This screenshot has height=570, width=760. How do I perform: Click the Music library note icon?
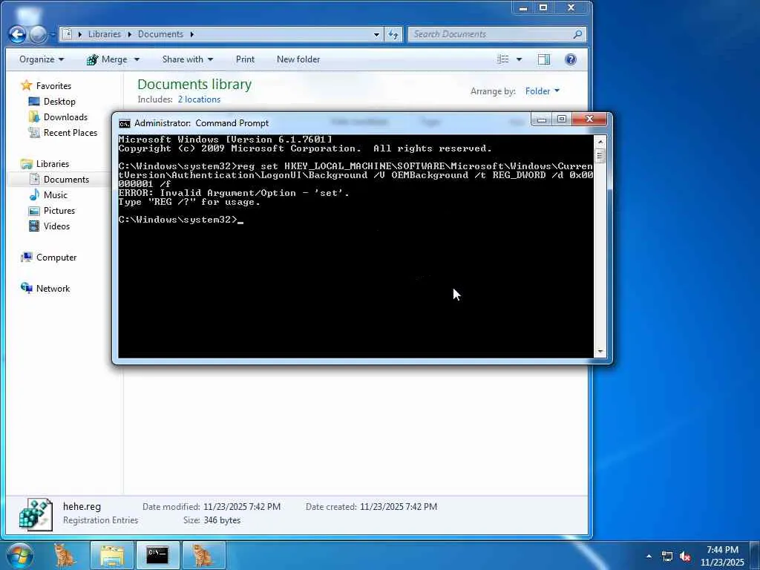pos(34,195)
